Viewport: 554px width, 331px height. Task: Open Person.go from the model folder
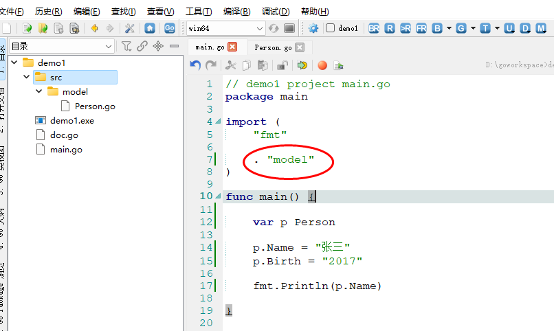tap(95, 106)
